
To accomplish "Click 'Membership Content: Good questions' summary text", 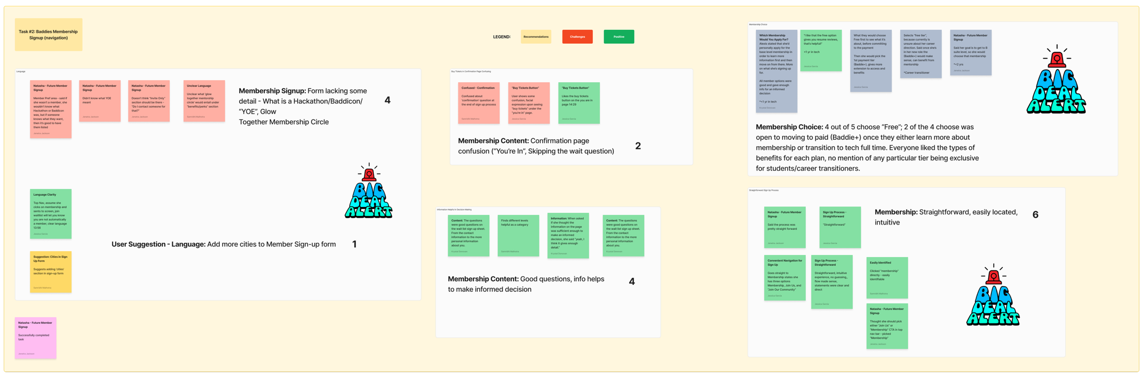I will (x=526, y=284).
